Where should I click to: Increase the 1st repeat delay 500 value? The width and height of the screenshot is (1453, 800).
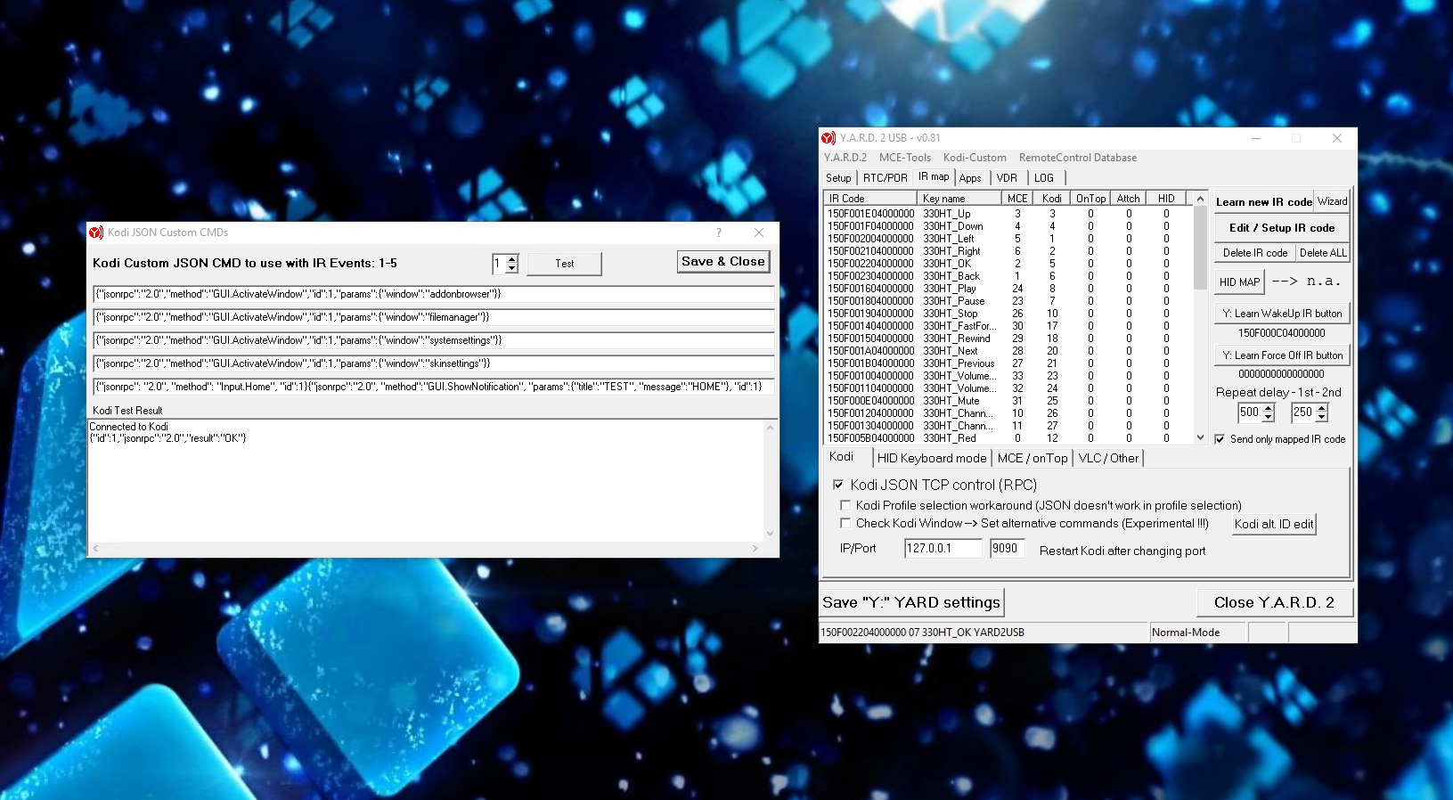[1269, 408]
